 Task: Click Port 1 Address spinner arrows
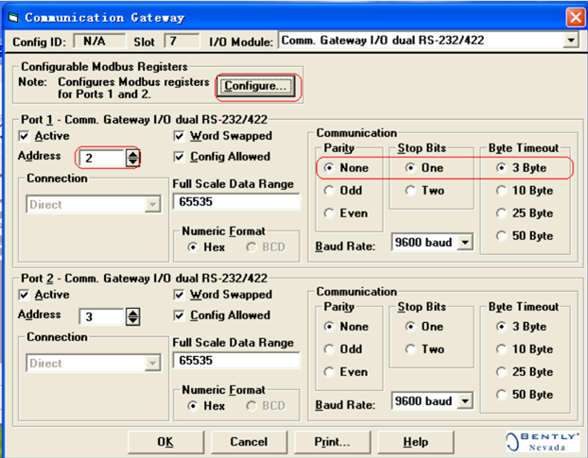(x=132, y=158)
